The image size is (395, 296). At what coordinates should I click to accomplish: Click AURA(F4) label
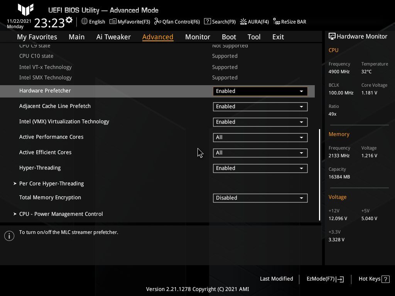click(x=258, y=22)
